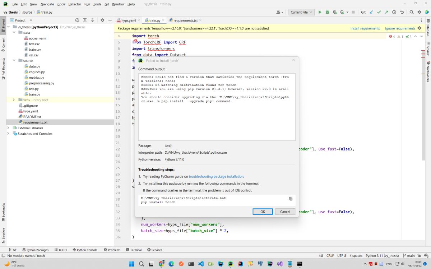Click the tool windows quick access icon in status bar
This screenshot has width=431, height=269.
tap(3, 256)
